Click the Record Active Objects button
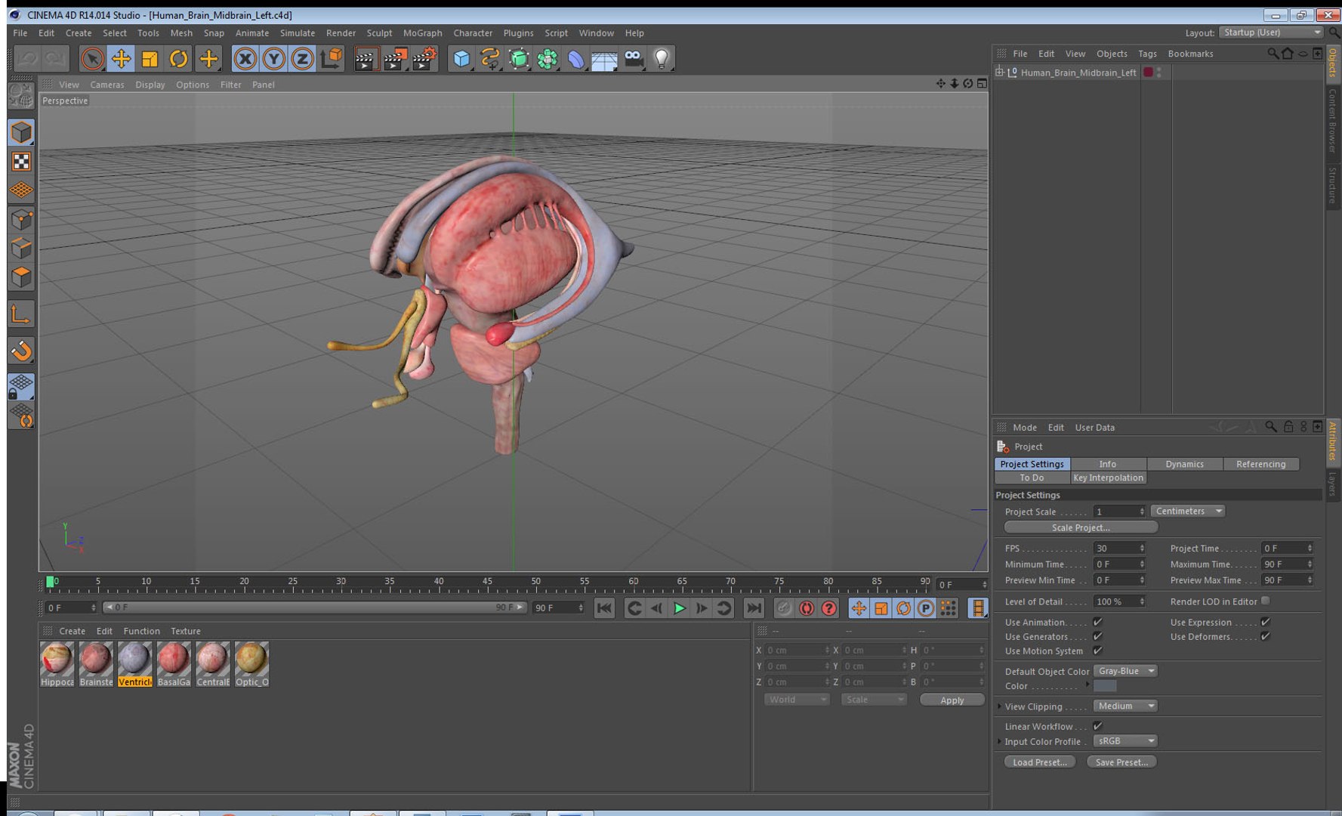The width and height of the screenshot is (1342, 816). click(784, 608)
